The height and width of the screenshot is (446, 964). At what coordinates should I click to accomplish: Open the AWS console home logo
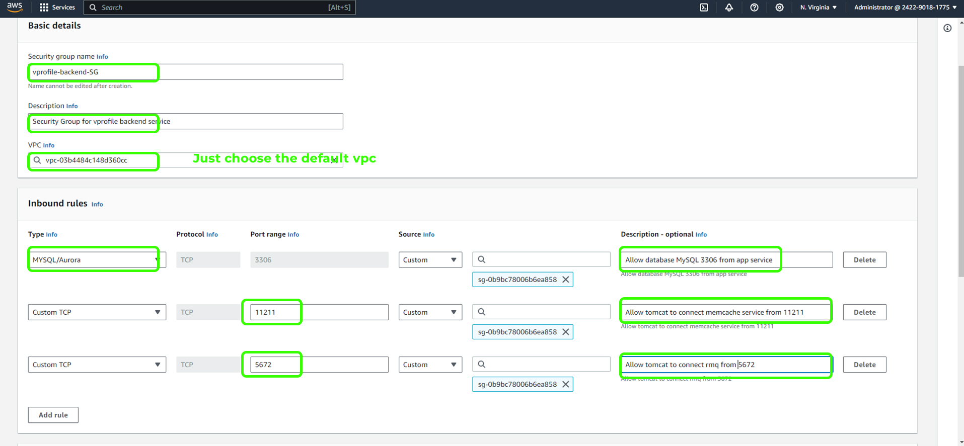[15, 7]
